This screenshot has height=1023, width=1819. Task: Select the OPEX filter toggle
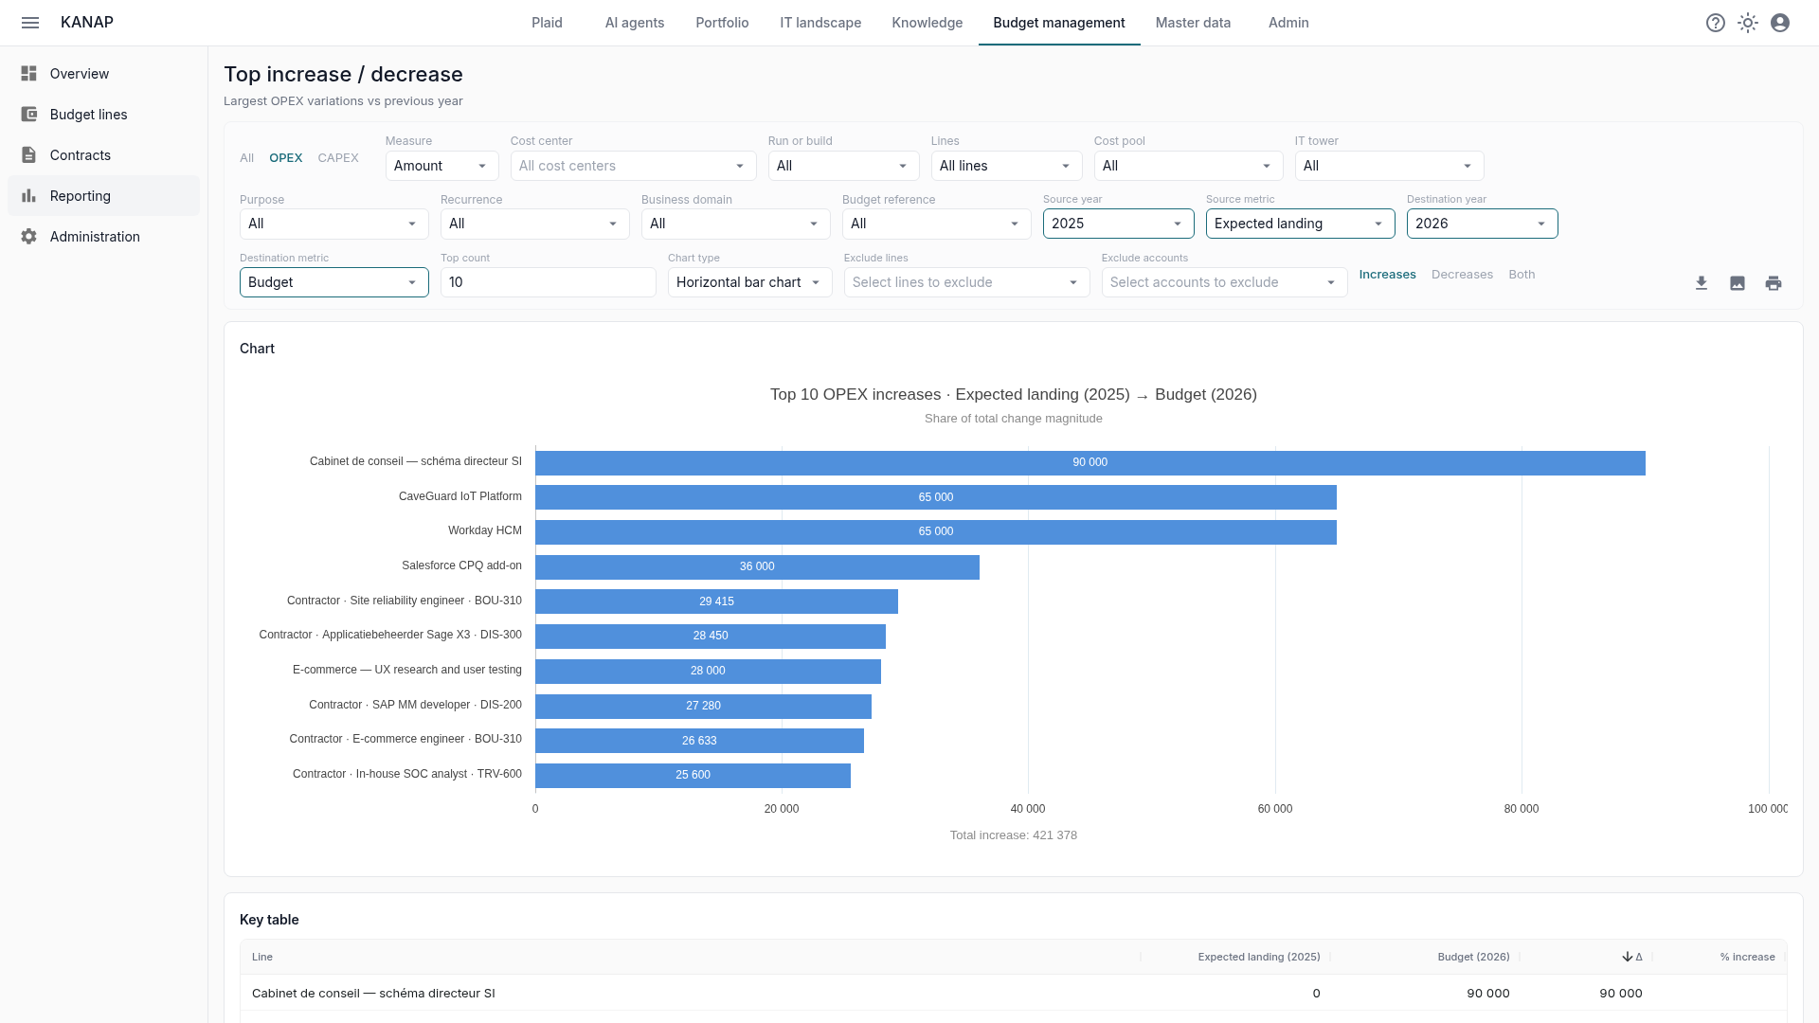point(285,158)
